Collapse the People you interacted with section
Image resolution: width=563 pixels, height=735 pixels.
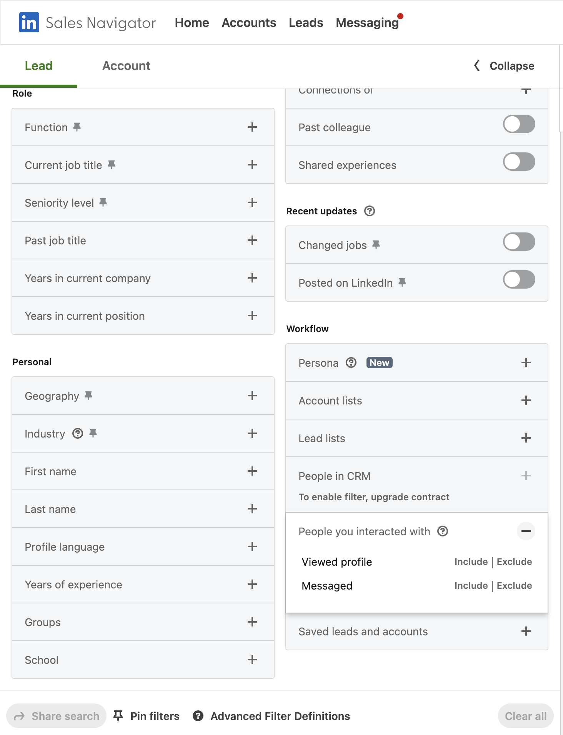[x=526, y=531]
